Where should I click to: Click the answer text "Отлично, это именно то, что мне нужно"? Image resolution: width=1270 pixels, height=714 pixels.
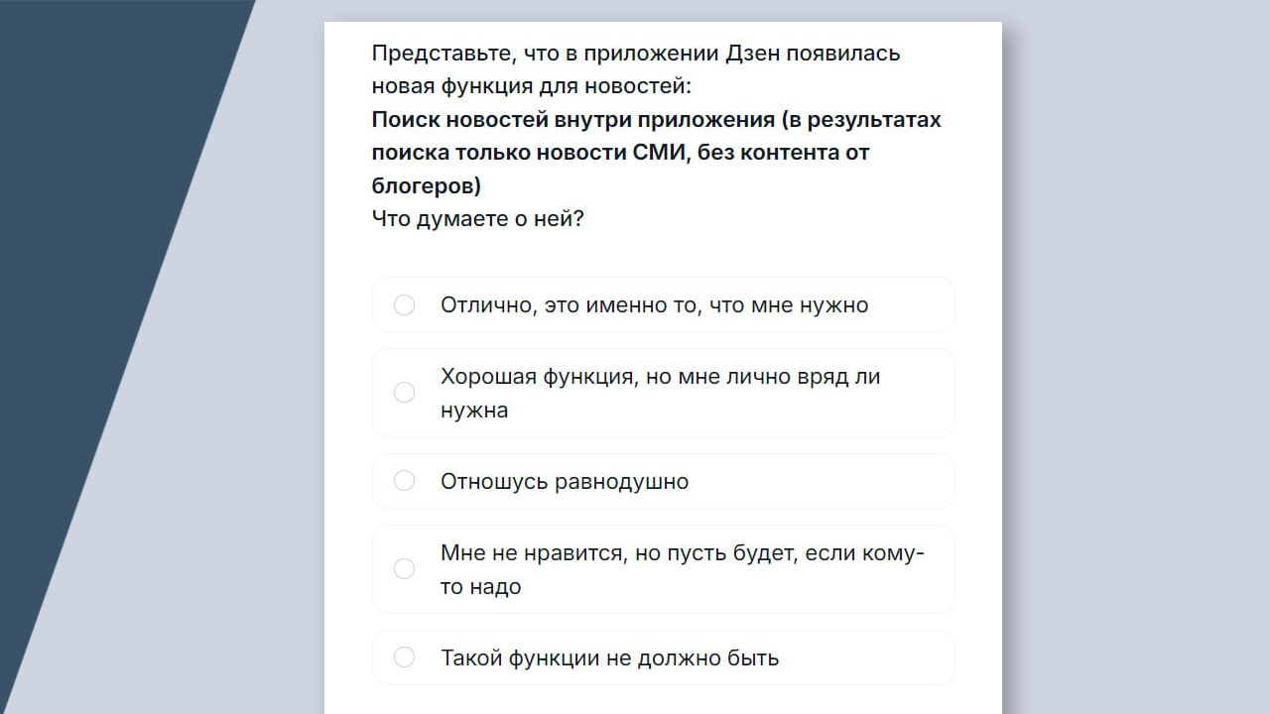coord(654,305)
